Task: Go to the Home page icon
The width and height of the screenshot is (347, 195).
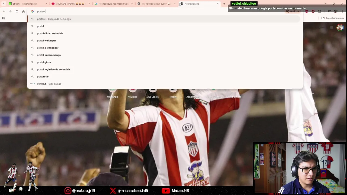Action: pyautogui.click(x=23, y=11)
